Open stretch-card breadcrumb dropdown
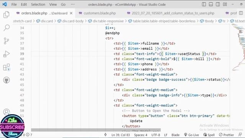 pos(22,21)
